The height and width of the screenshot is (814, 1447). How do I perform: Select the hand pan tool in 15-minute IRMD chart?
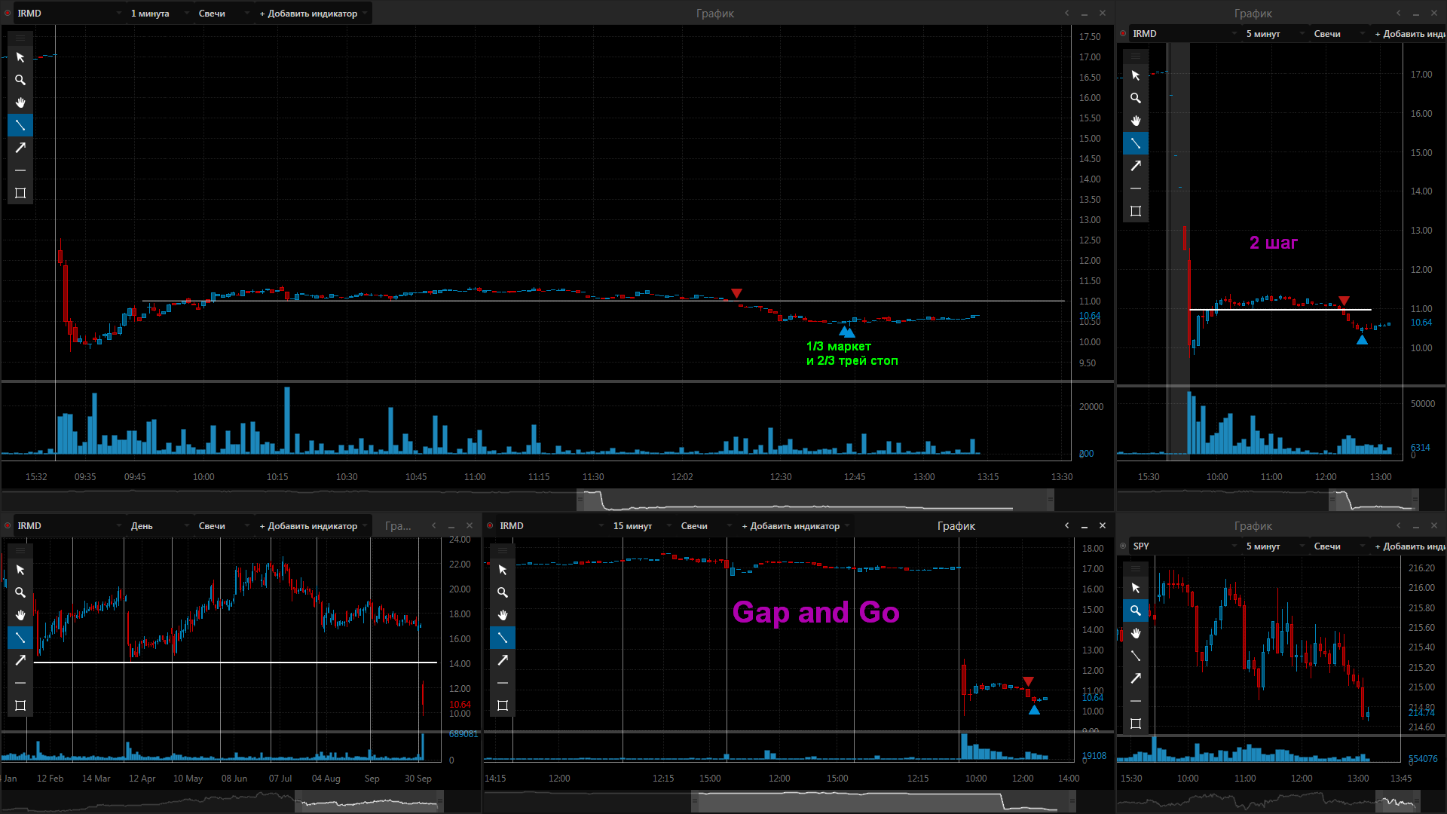pos(503,615)
